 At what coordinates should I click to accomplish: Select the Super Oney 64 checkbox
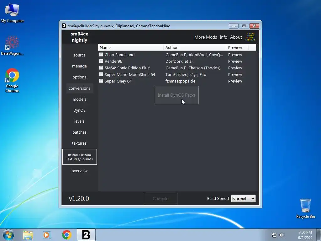(x=101, y=81)
